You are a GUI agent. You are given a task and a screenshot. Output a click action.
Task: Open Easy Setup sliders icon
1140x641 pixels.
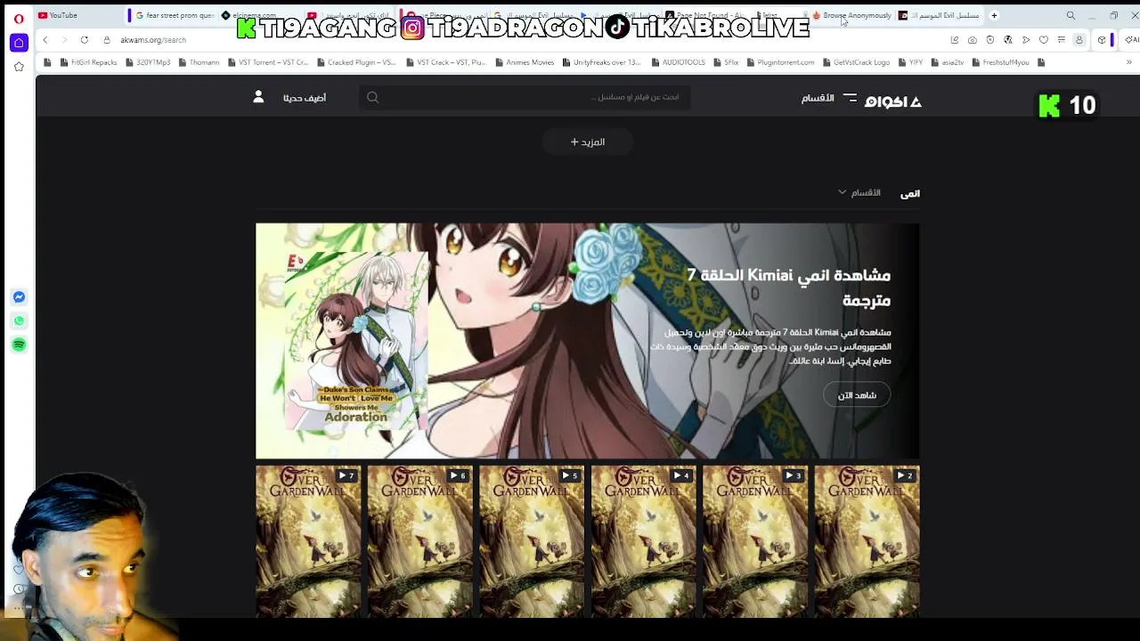tap(1061, 40)
